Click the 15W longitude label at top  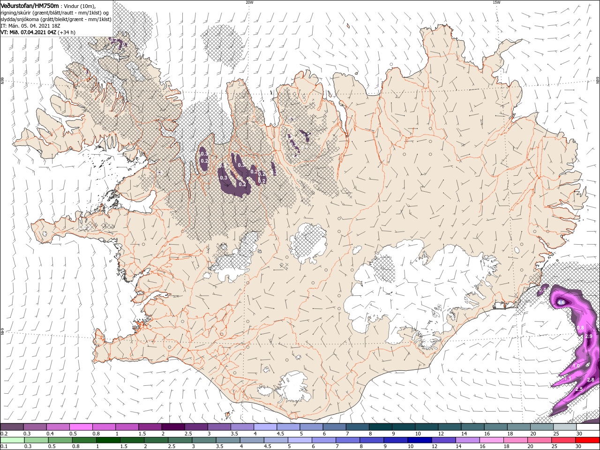pyautogui.click(x=496, y=2)
